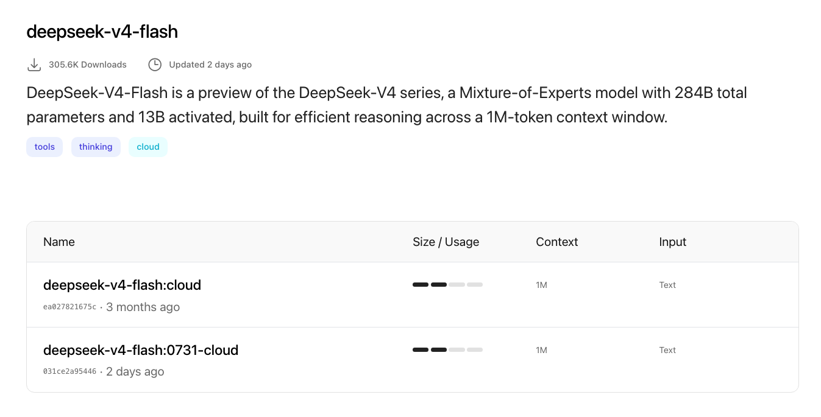The image size is (821, 417).
Task: Click the deepseek-v4-flash page title
Action: (x=102, y=32)
